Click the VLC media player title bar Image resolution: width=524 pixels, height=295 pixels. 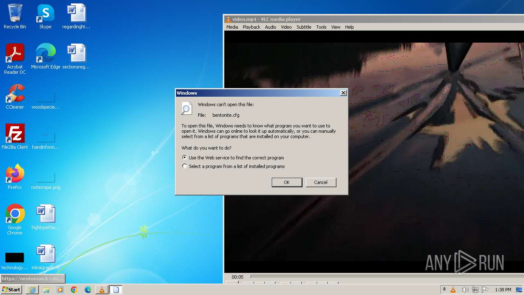[x=374, y=19]
